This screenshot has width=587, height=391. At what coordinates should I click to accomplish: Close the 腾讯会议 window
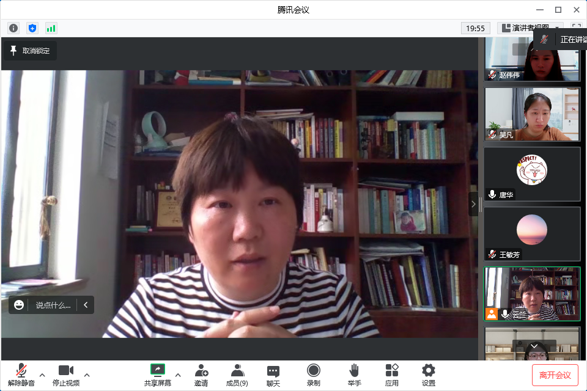577,10
